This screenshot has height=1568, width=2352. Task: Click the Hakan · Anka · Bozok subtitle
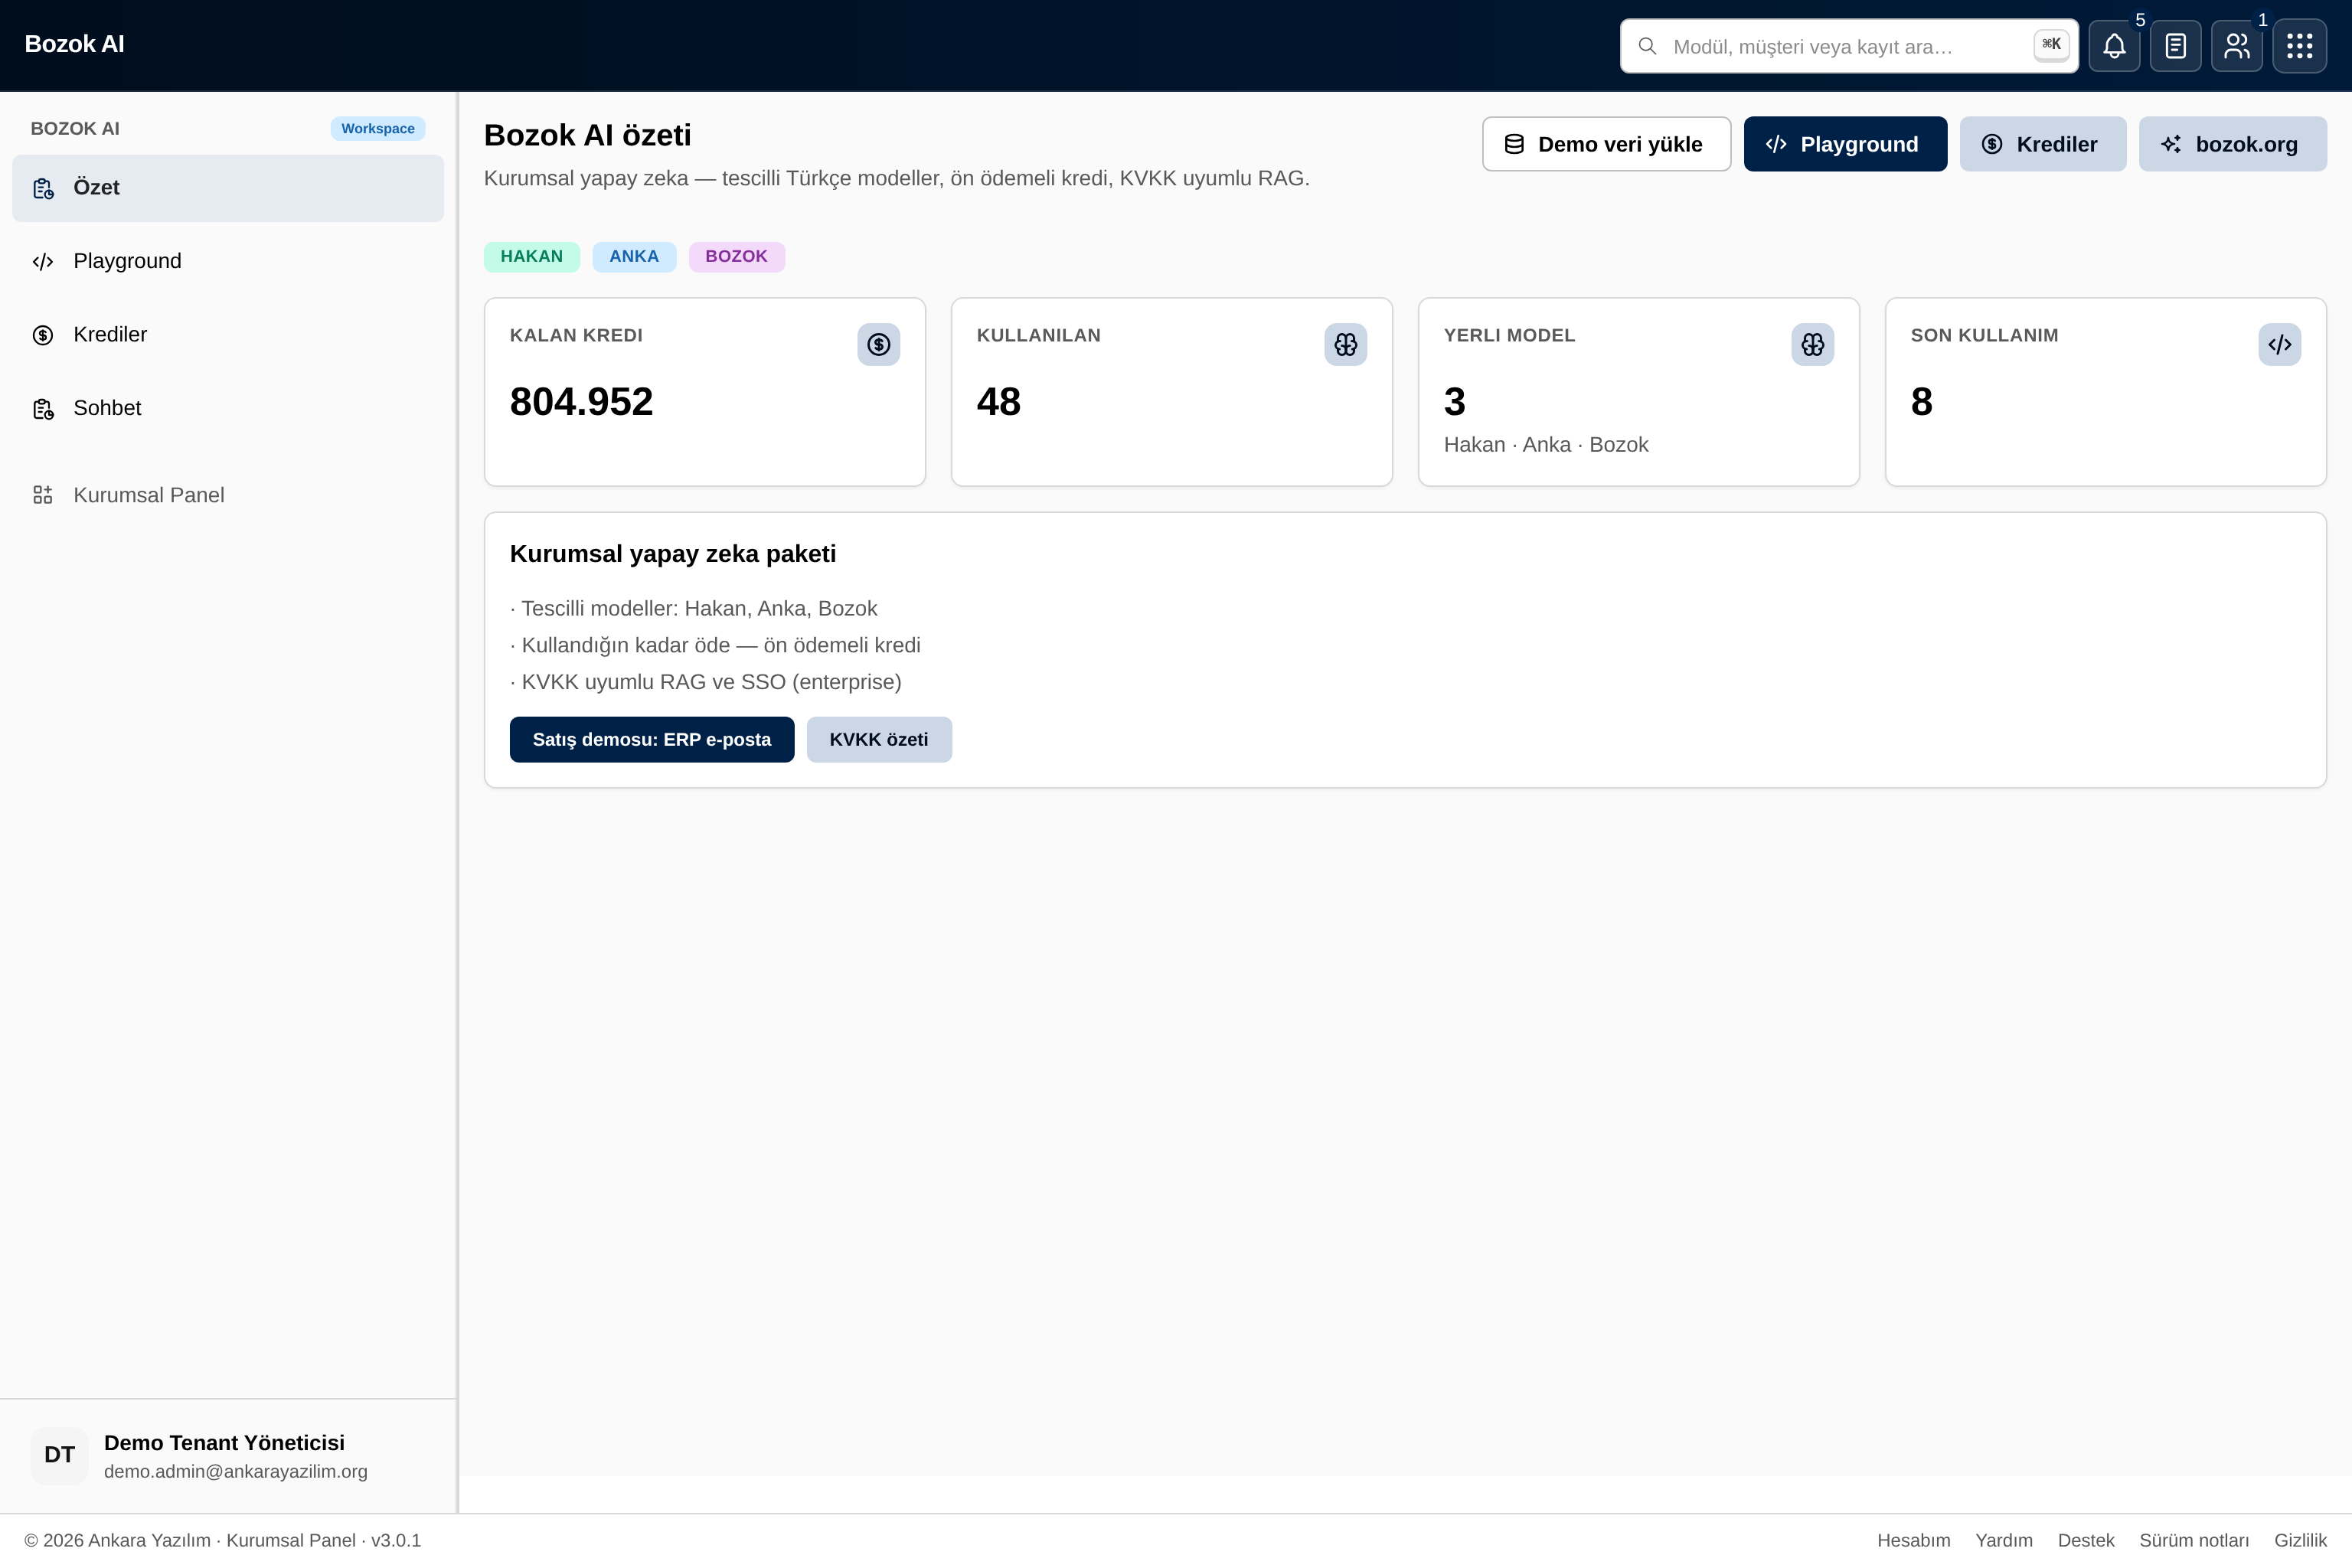pyautogui.click(x=1546, y=445)
